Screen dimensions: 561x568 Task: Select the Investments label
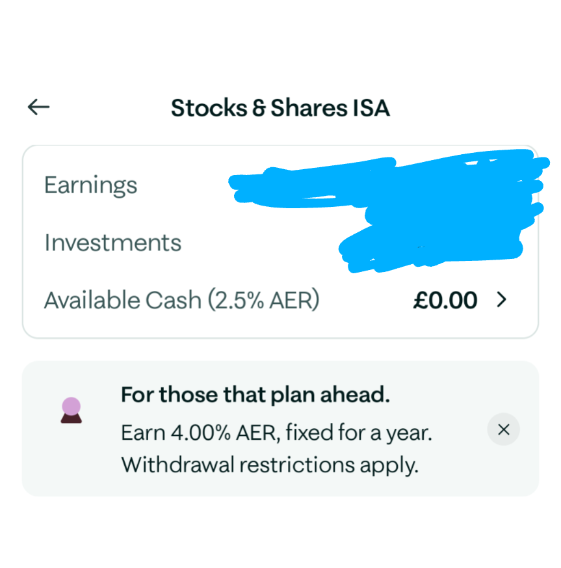[x=112, y=243]
